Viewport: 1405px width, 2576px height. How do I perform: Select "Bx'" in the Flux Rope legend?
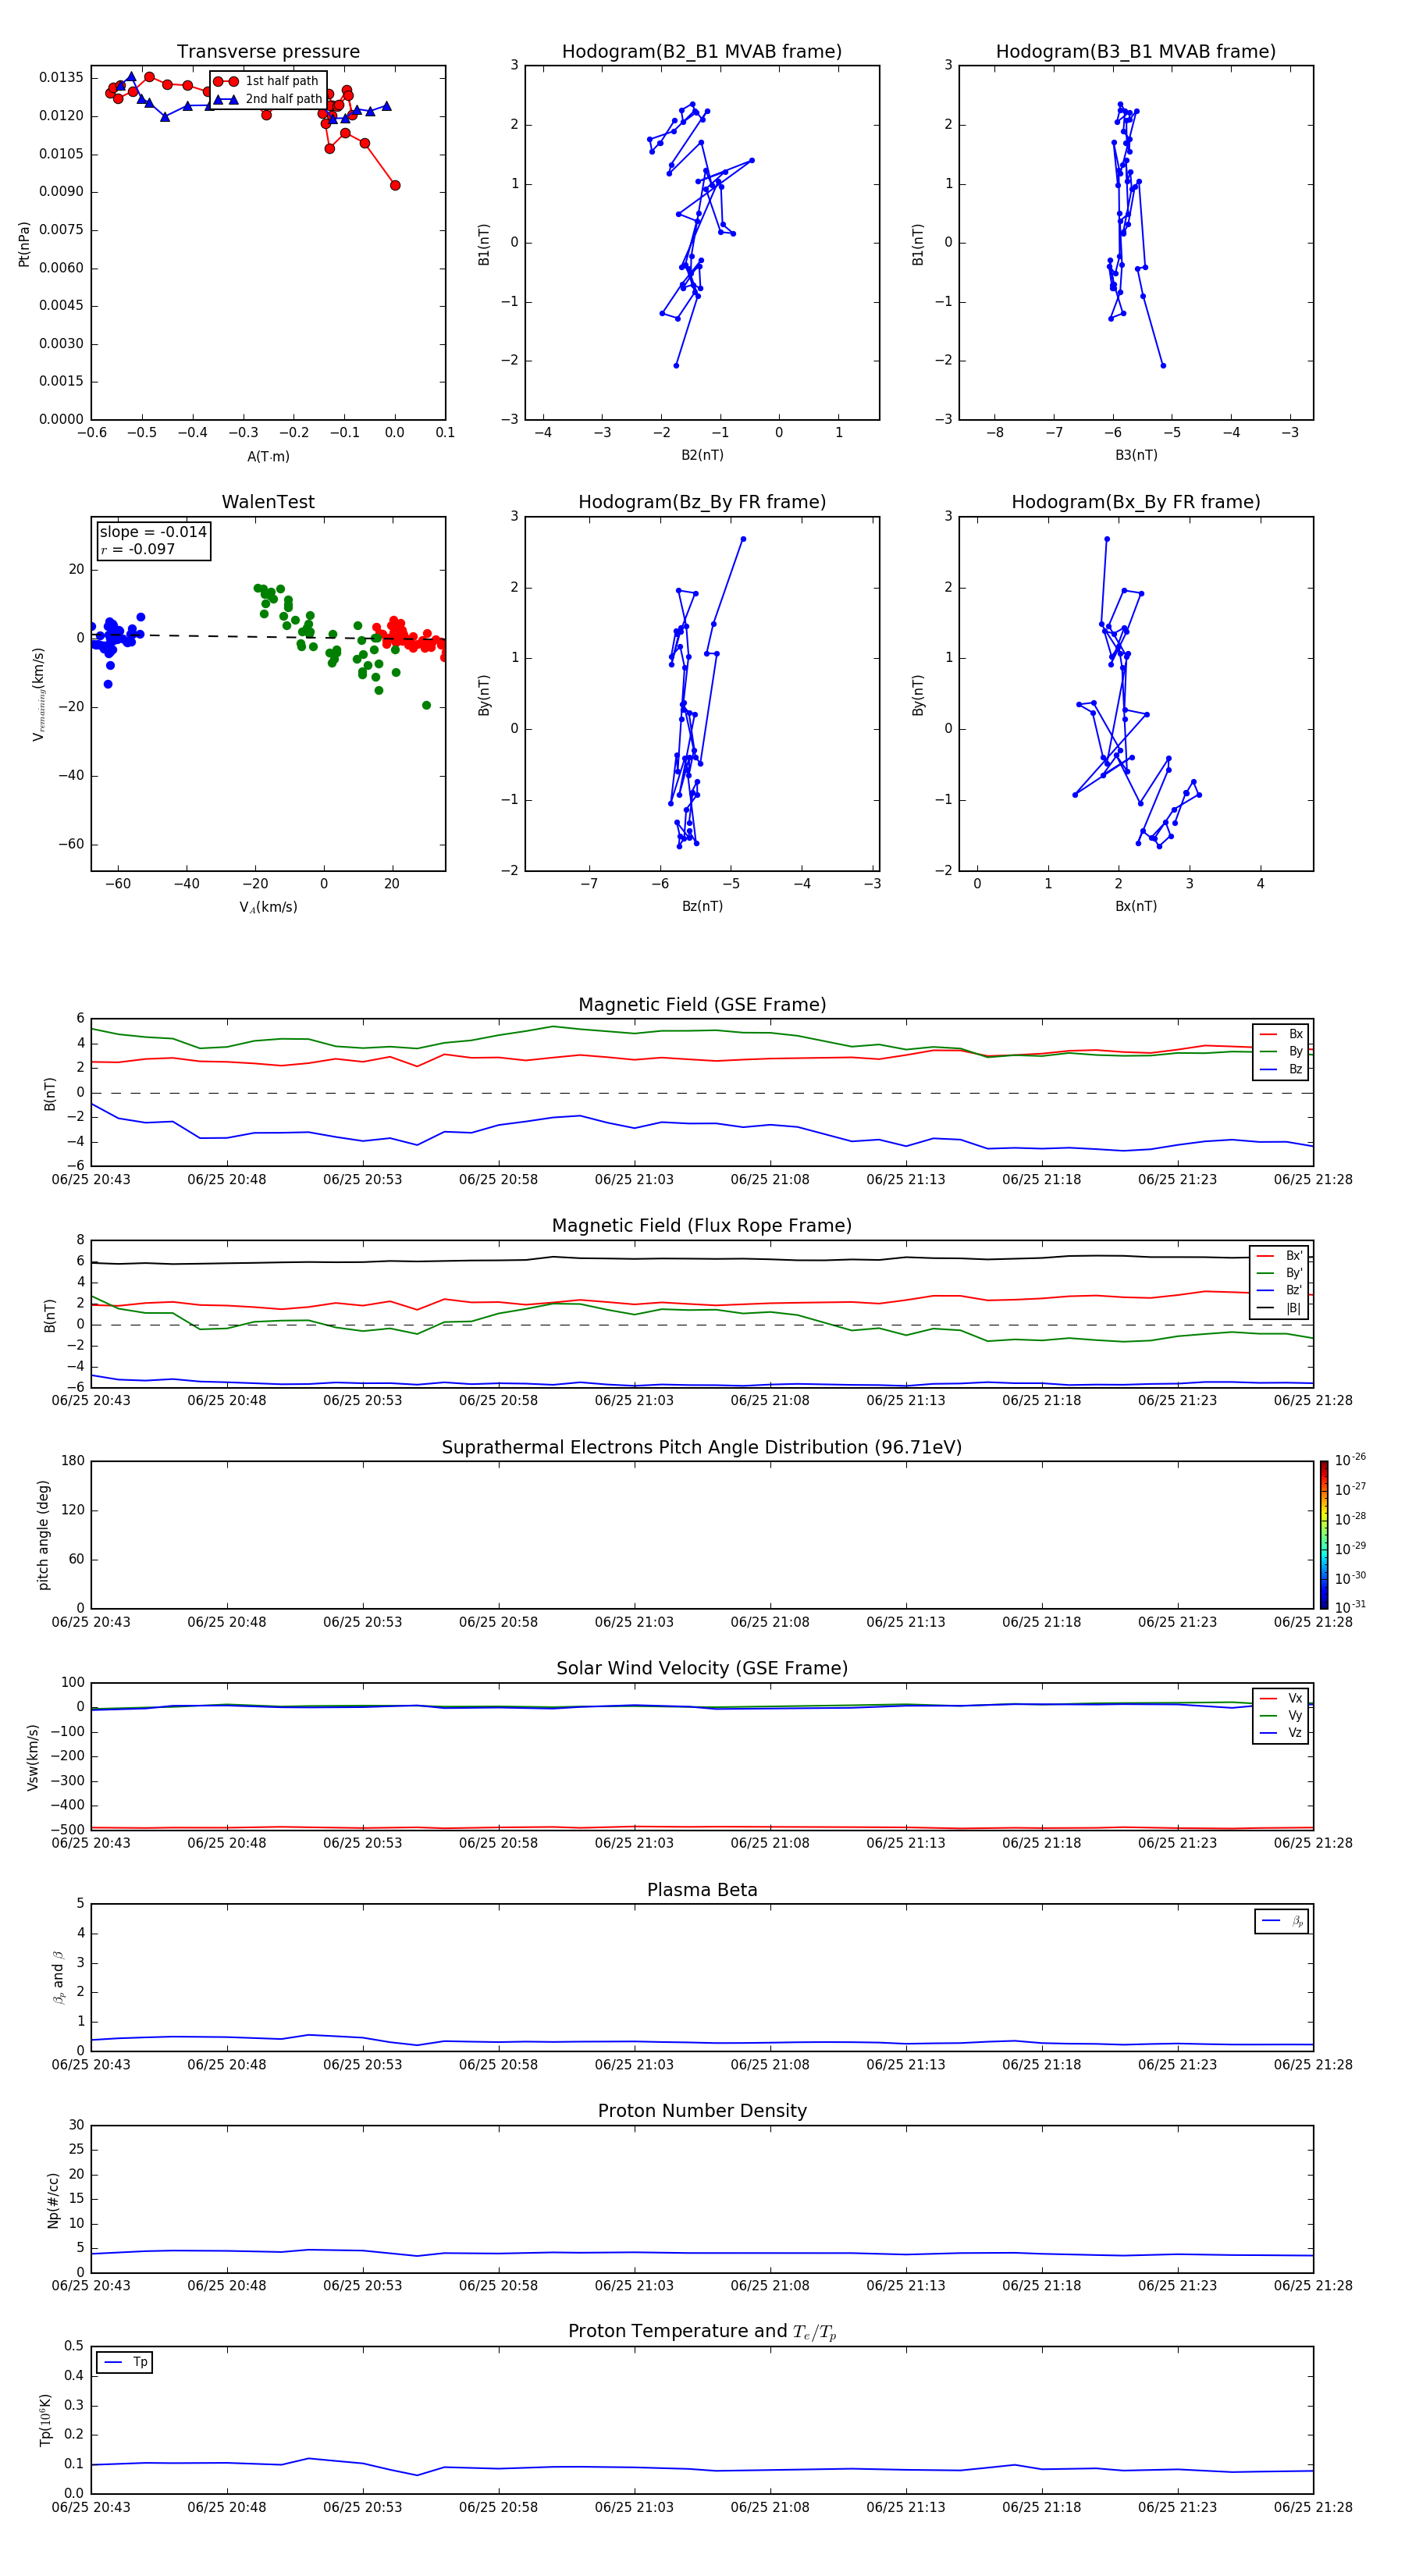point(1279,1256)
